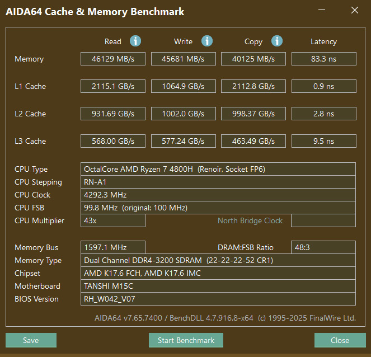Click the Memory Write result box
This screenshot has height=357, width=371.
pyautogui.click(x=183, y=59)
